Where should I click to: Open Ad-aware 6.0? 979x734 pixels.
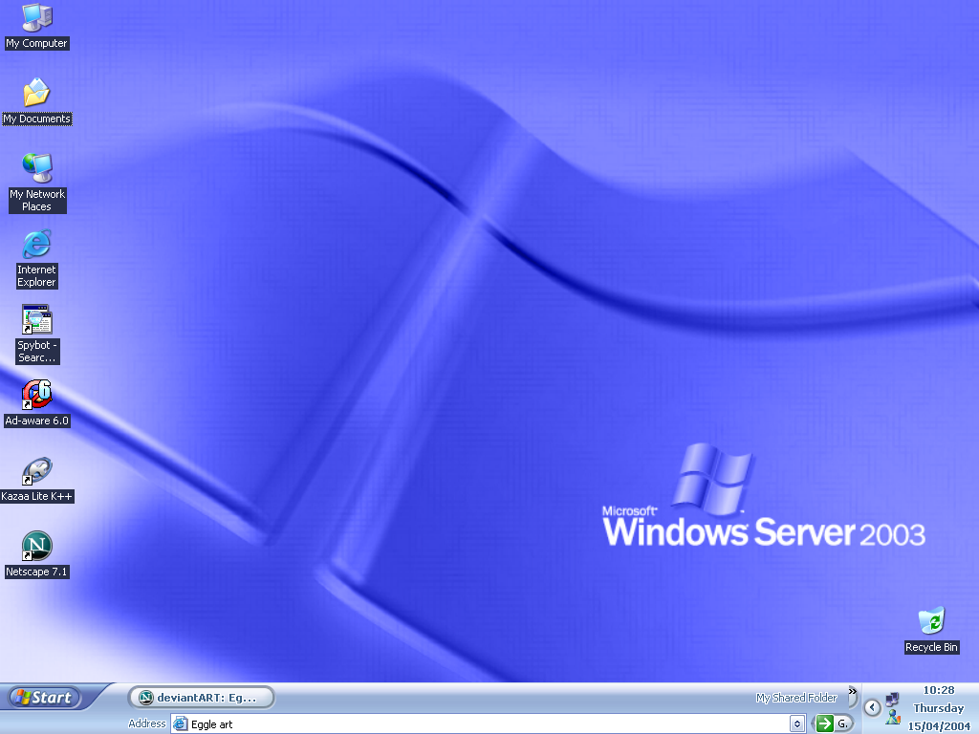coord(35,394)
